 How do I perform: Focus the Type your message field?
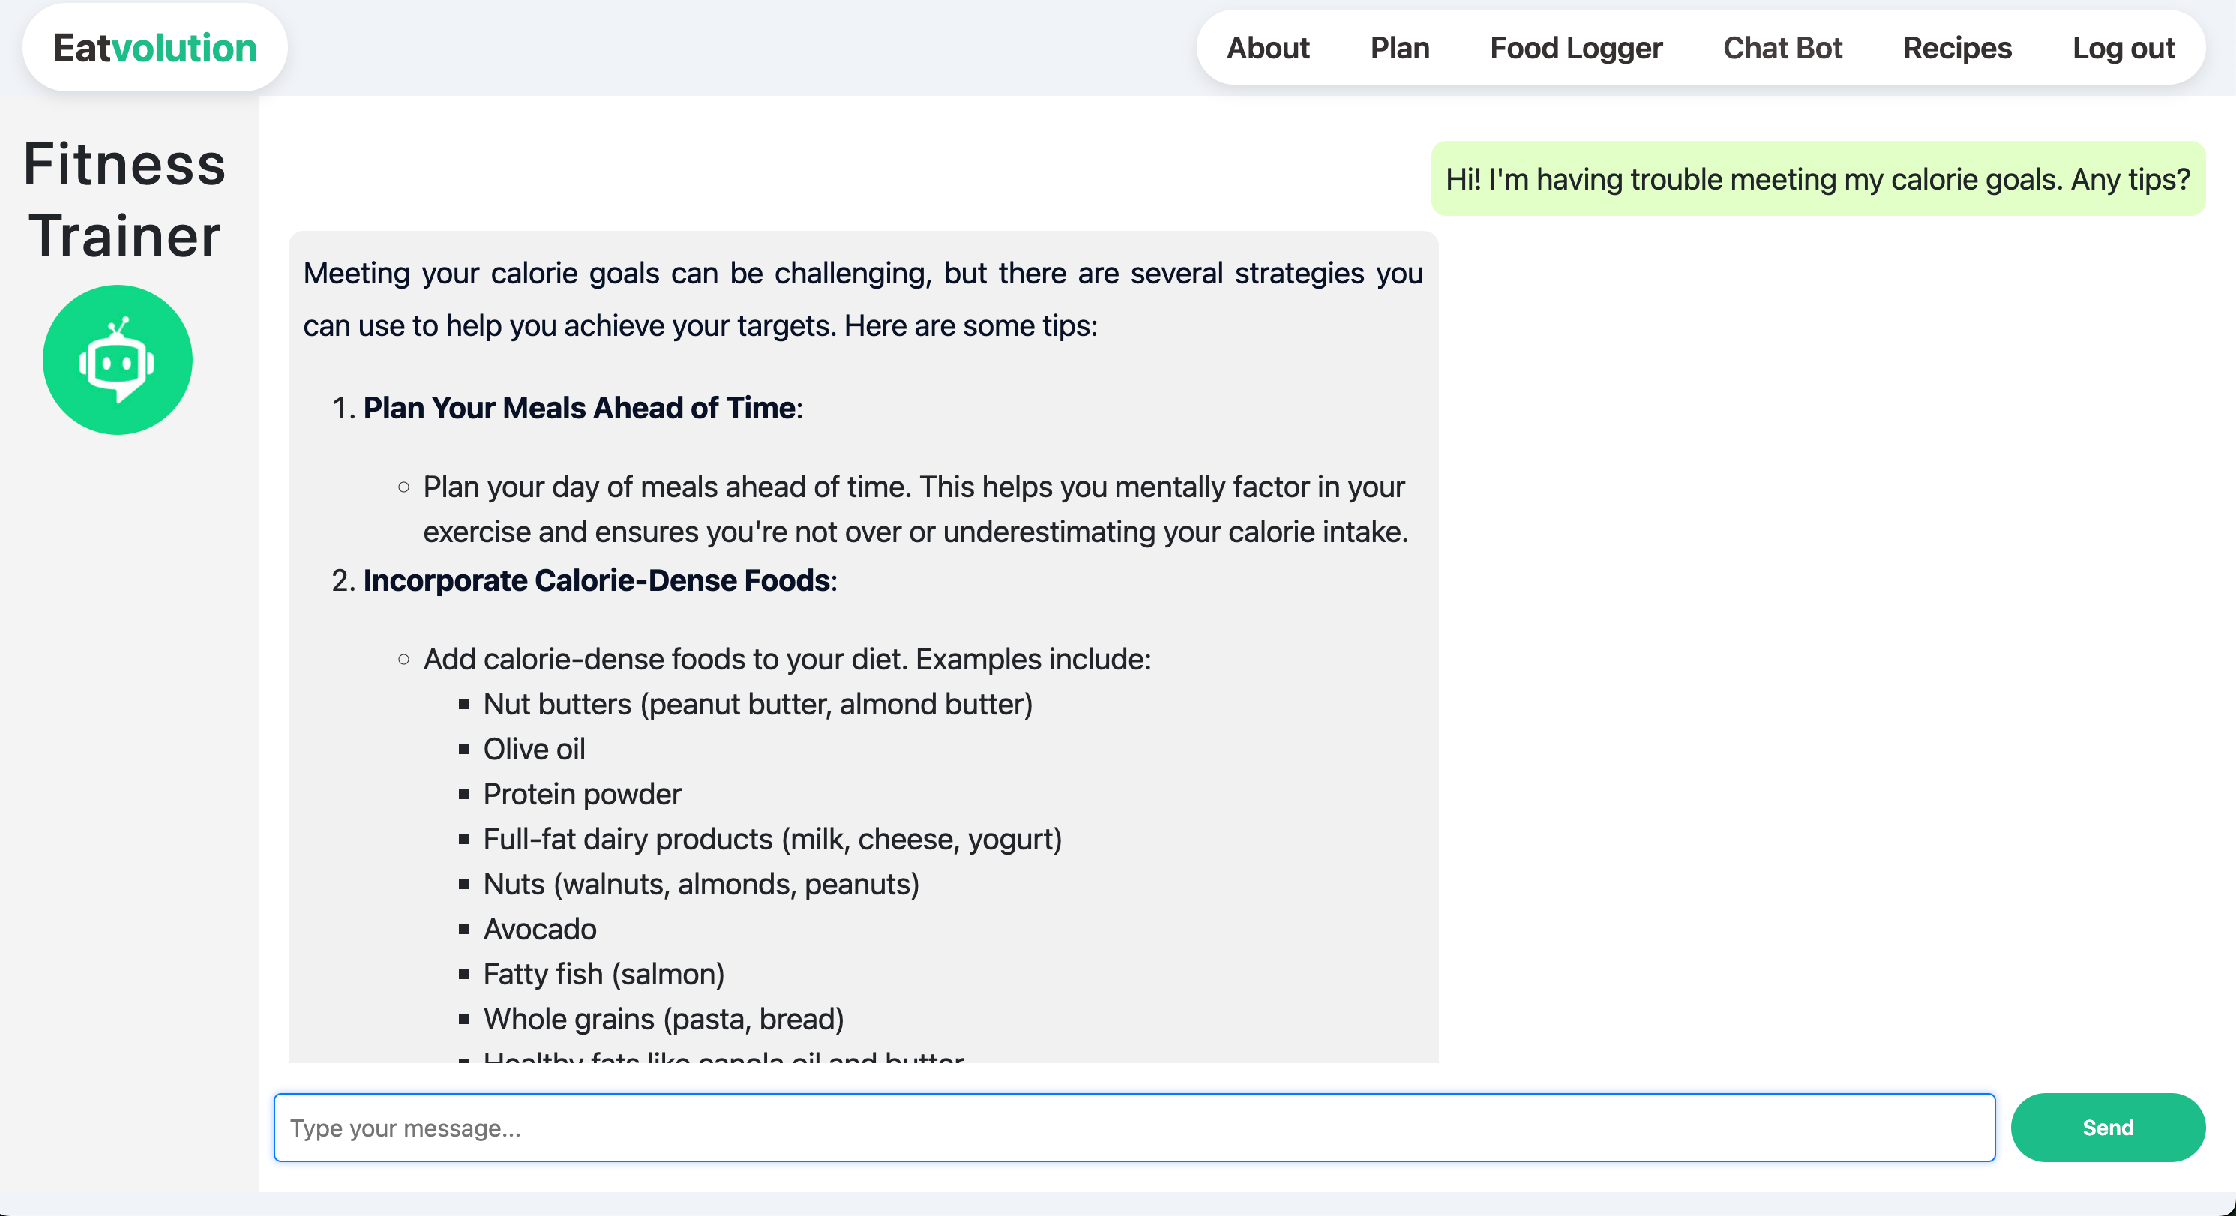click(1134, 1127)
